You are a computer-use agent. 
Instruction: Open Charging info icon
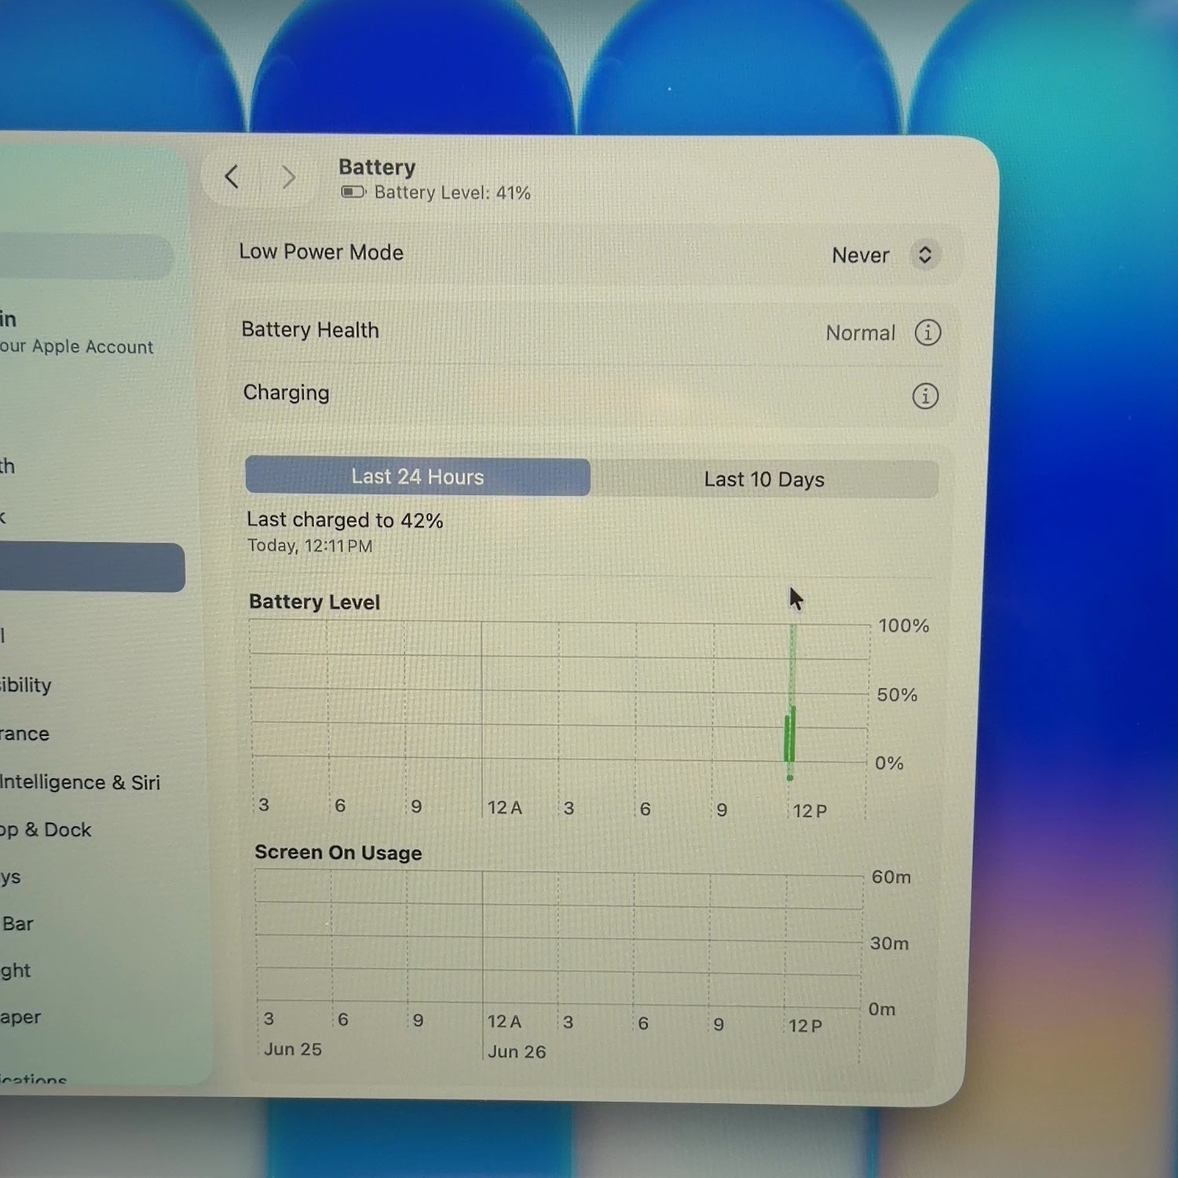(925, 396)
